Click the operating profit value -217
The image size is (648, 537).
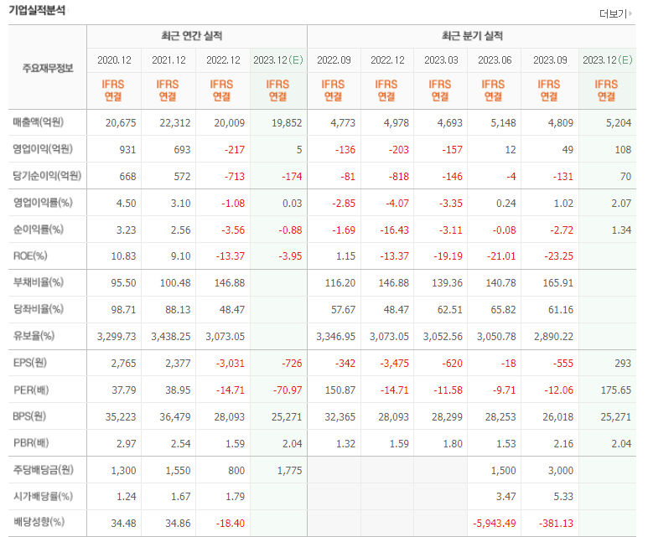pyautogui.click(x=235, y=150)
